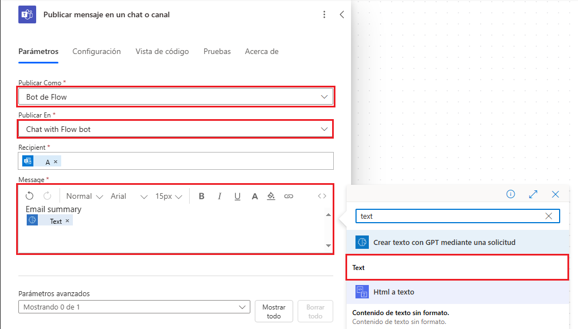Screen dimensions: 578x329
Task: Collapse the action panel with the chevron
Action: [x=342, y=14]
